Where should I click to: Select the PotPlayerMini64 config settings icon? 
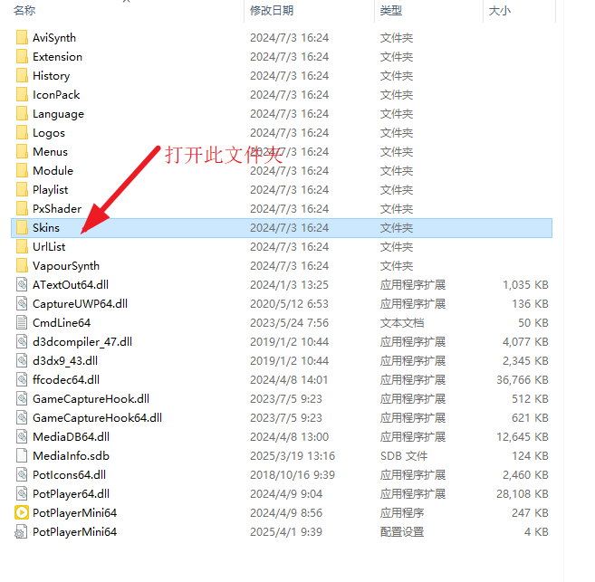coord(21,532)
